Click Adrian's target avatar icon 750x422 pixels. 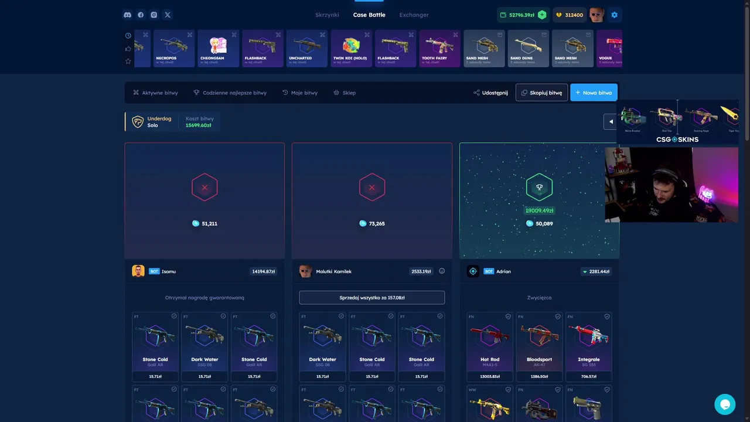pos(473,271)
